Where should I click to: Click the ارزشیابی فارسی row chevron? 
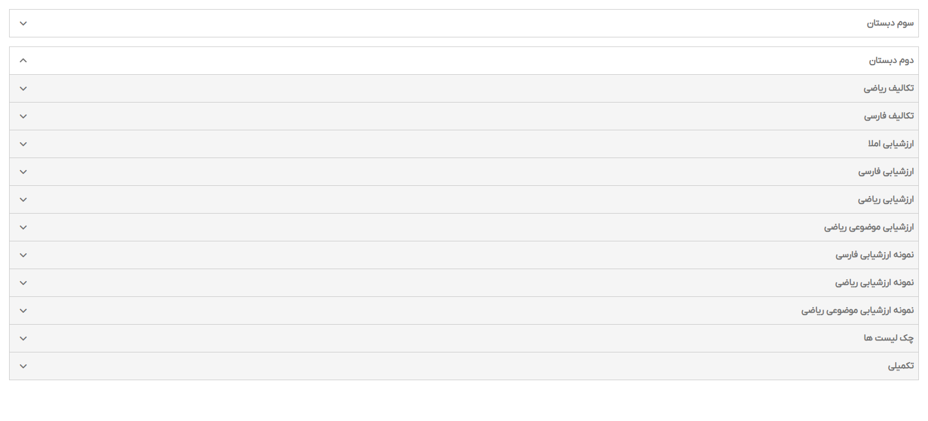tap(23, 172)
